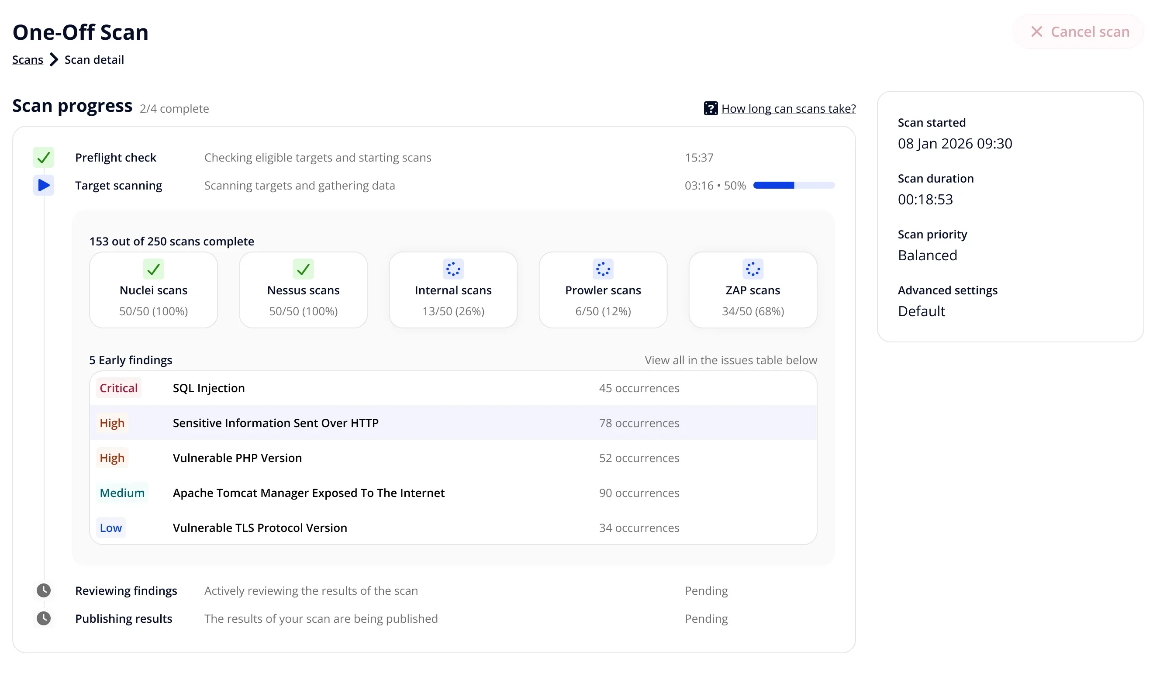Click the Nuclei scans checkmark icon
Screen dimensions: 1153x683
(154, 270)
